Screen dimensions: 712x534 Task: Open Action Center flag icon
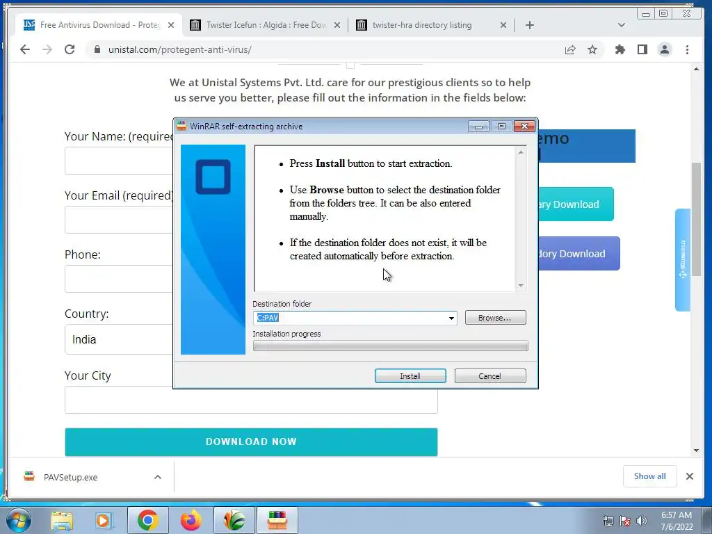click(625, 521)
